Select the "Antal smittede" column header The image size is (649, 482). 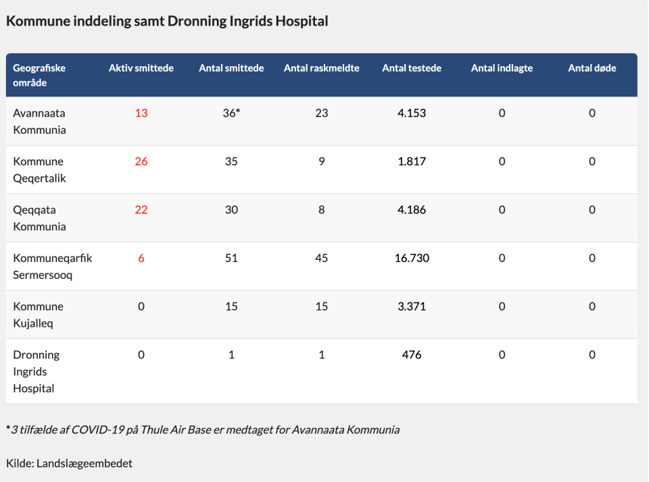tap(231, 68)
